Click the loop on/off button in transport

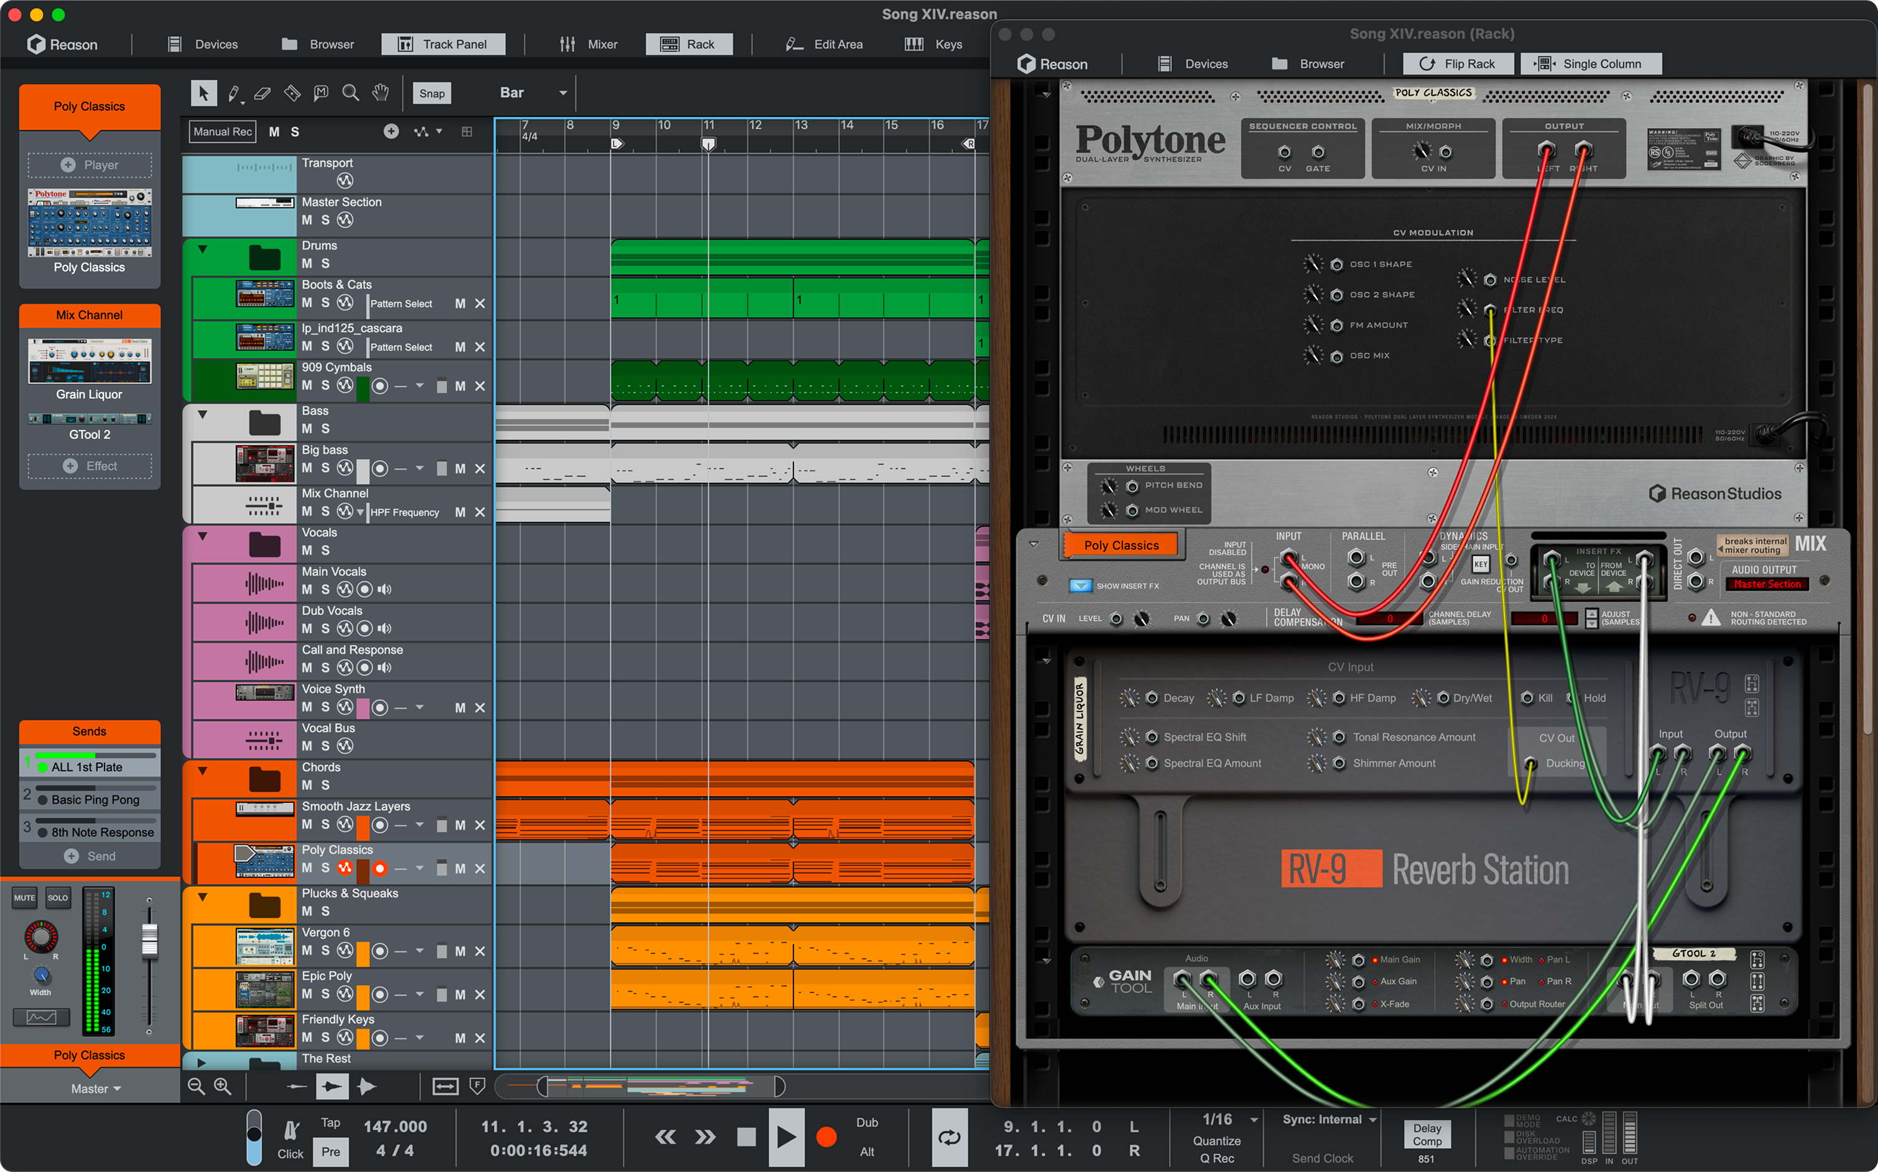pos(949,1137)
